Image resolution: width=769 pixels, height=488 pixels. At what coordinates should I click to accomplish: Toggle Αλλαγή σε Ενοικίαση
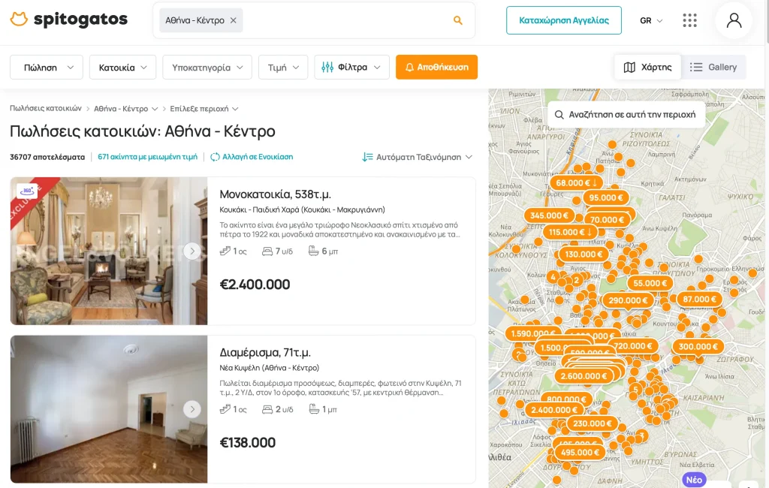(x=252, y=157)
